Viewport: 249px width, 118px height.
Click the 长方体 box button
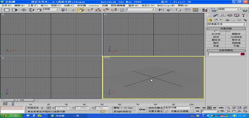pyautogui.click(x=216, y=34)
